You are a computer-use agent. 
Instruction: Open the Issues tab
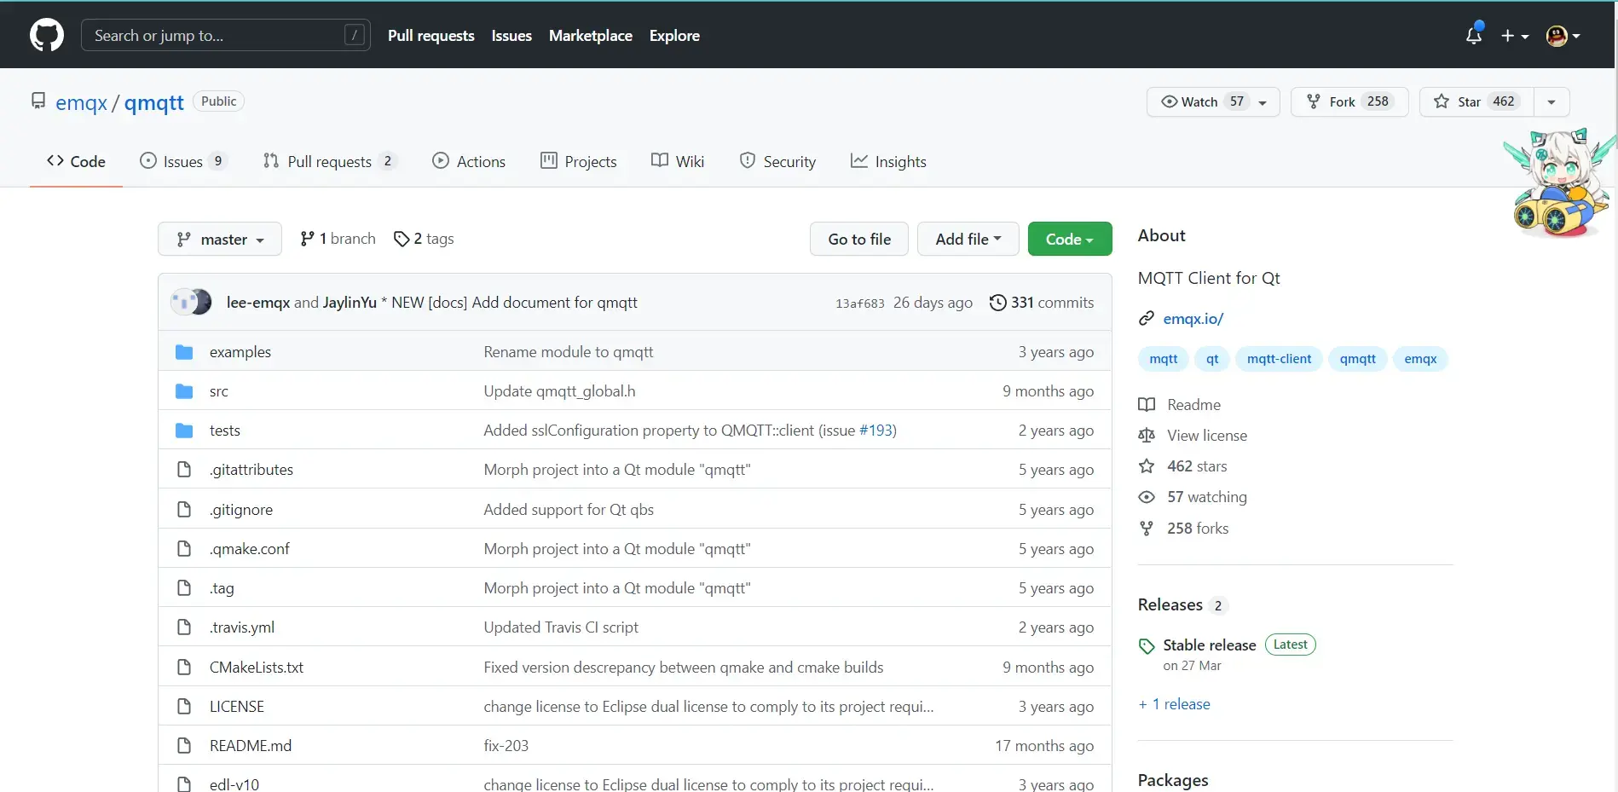point(183,161)
